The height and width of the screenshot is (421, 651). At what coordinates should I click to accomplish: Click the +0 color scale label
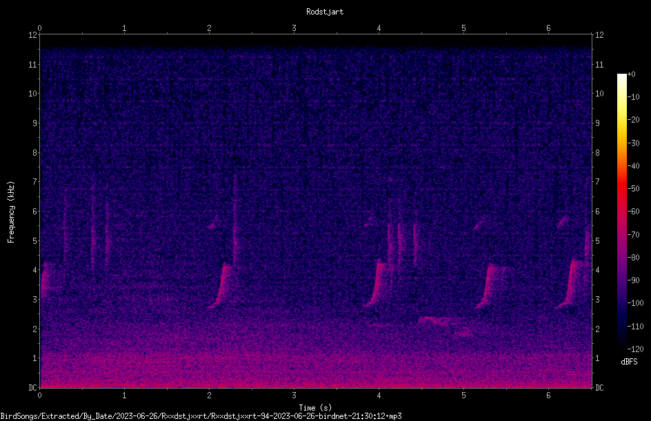pyautogui.click(x=631, y=74)
